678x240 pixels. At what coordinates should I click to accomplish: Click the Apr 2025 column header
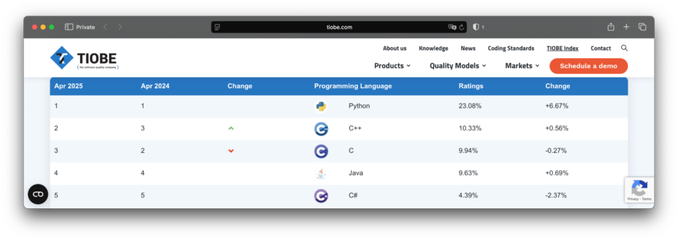[x=68, y=86]
